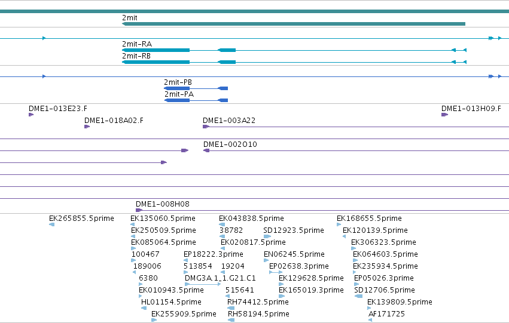This screenshot has height=323, width=509.
Task: Click the EK064603.5prime EST label
Action: 385,254
